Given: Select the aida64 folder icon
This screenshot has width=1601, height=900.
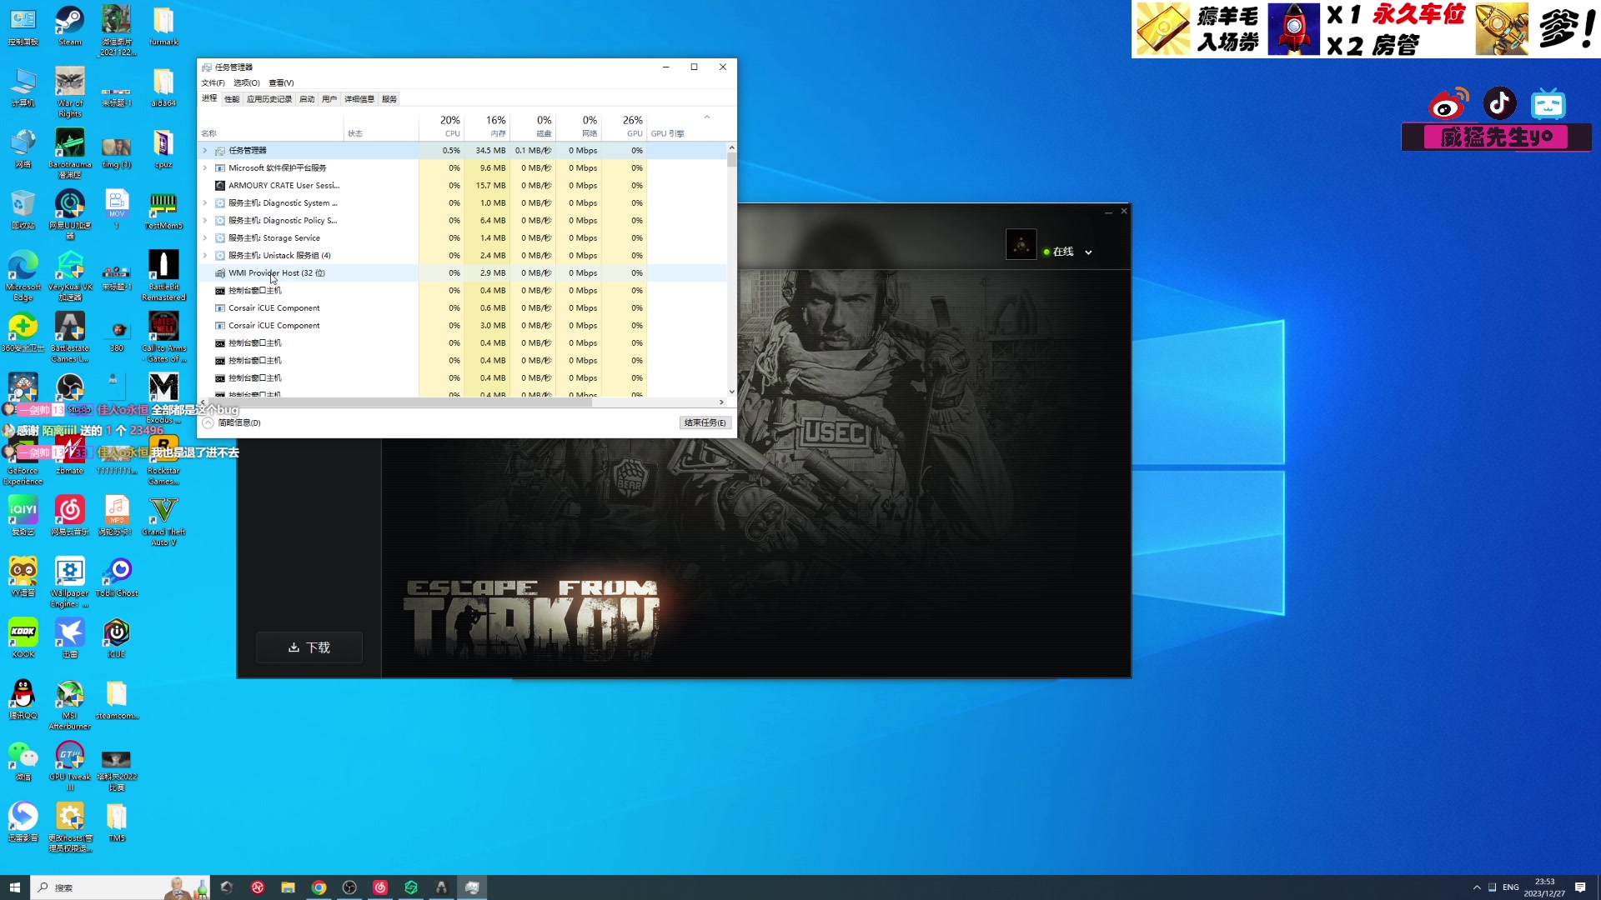Looking at the screenshot, I should tap(163, 87).
